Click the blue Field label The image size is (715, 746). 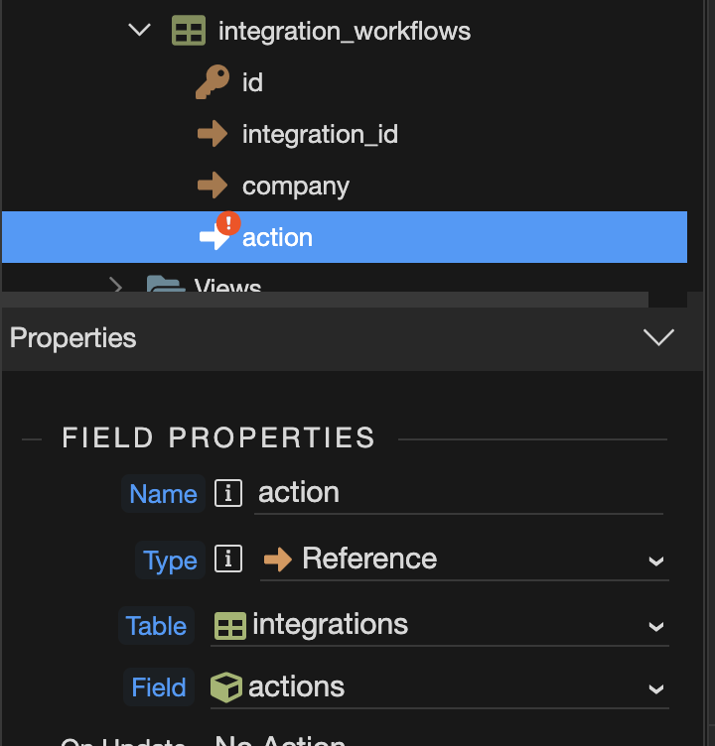tap(159, 688)
